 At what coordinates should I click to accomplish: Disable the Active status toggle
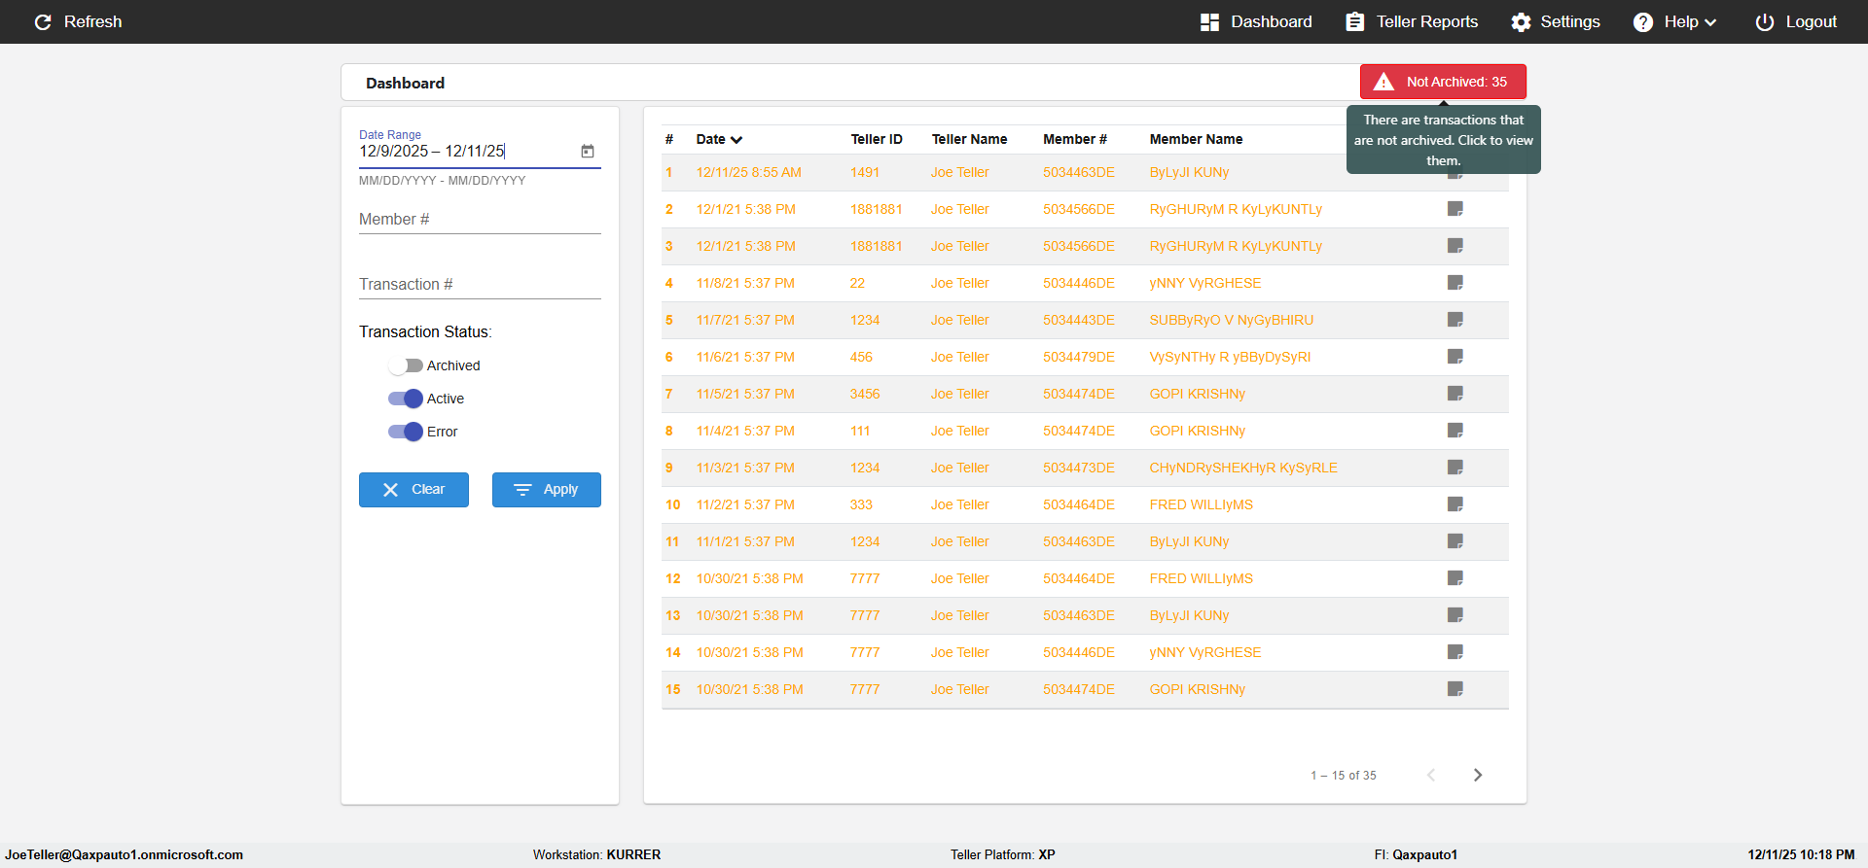(406, 399)
